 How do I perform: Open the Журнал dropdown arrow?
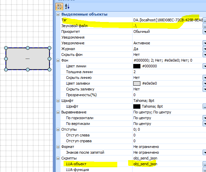click(205, 49)
